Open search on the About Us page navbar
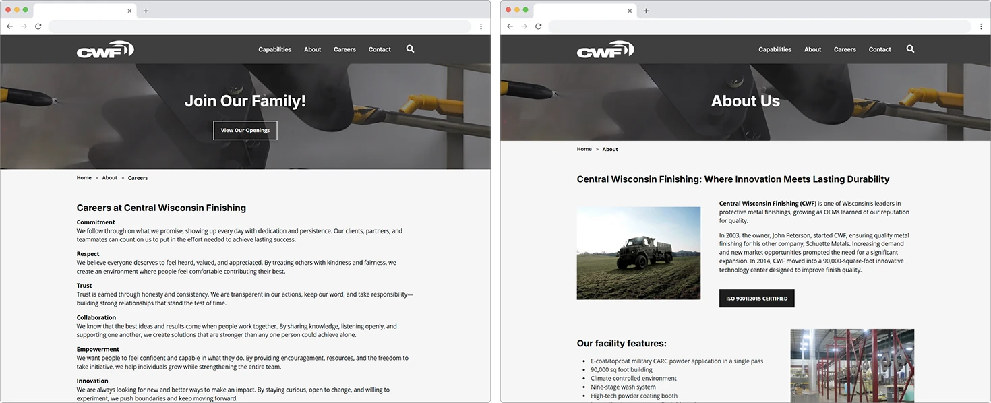 (910, 49)
